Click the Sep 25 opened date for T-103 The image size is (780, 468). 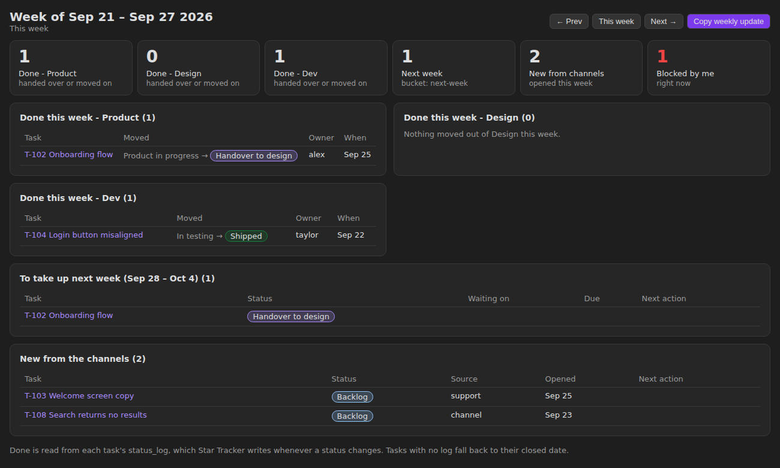(x=559, y=396)
